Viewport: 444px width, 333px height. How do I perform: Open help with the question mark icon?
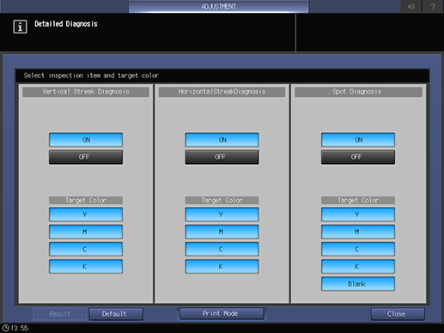coord(433,6)
